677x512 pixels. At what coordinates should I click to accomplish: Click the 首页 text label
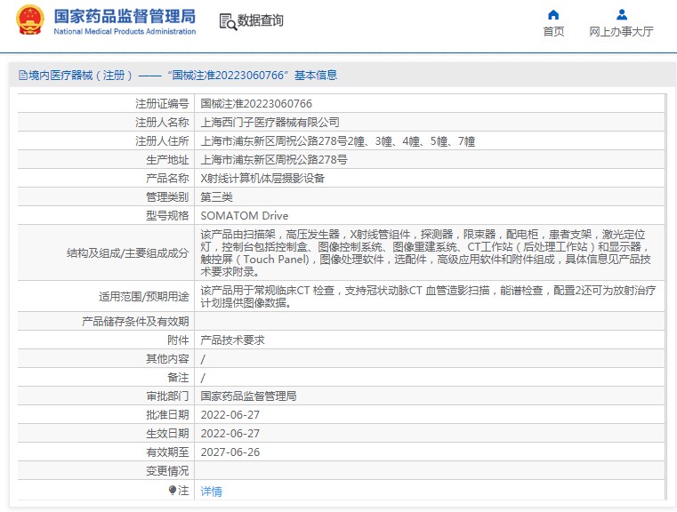pyautogui.click(x=553, y=31)
